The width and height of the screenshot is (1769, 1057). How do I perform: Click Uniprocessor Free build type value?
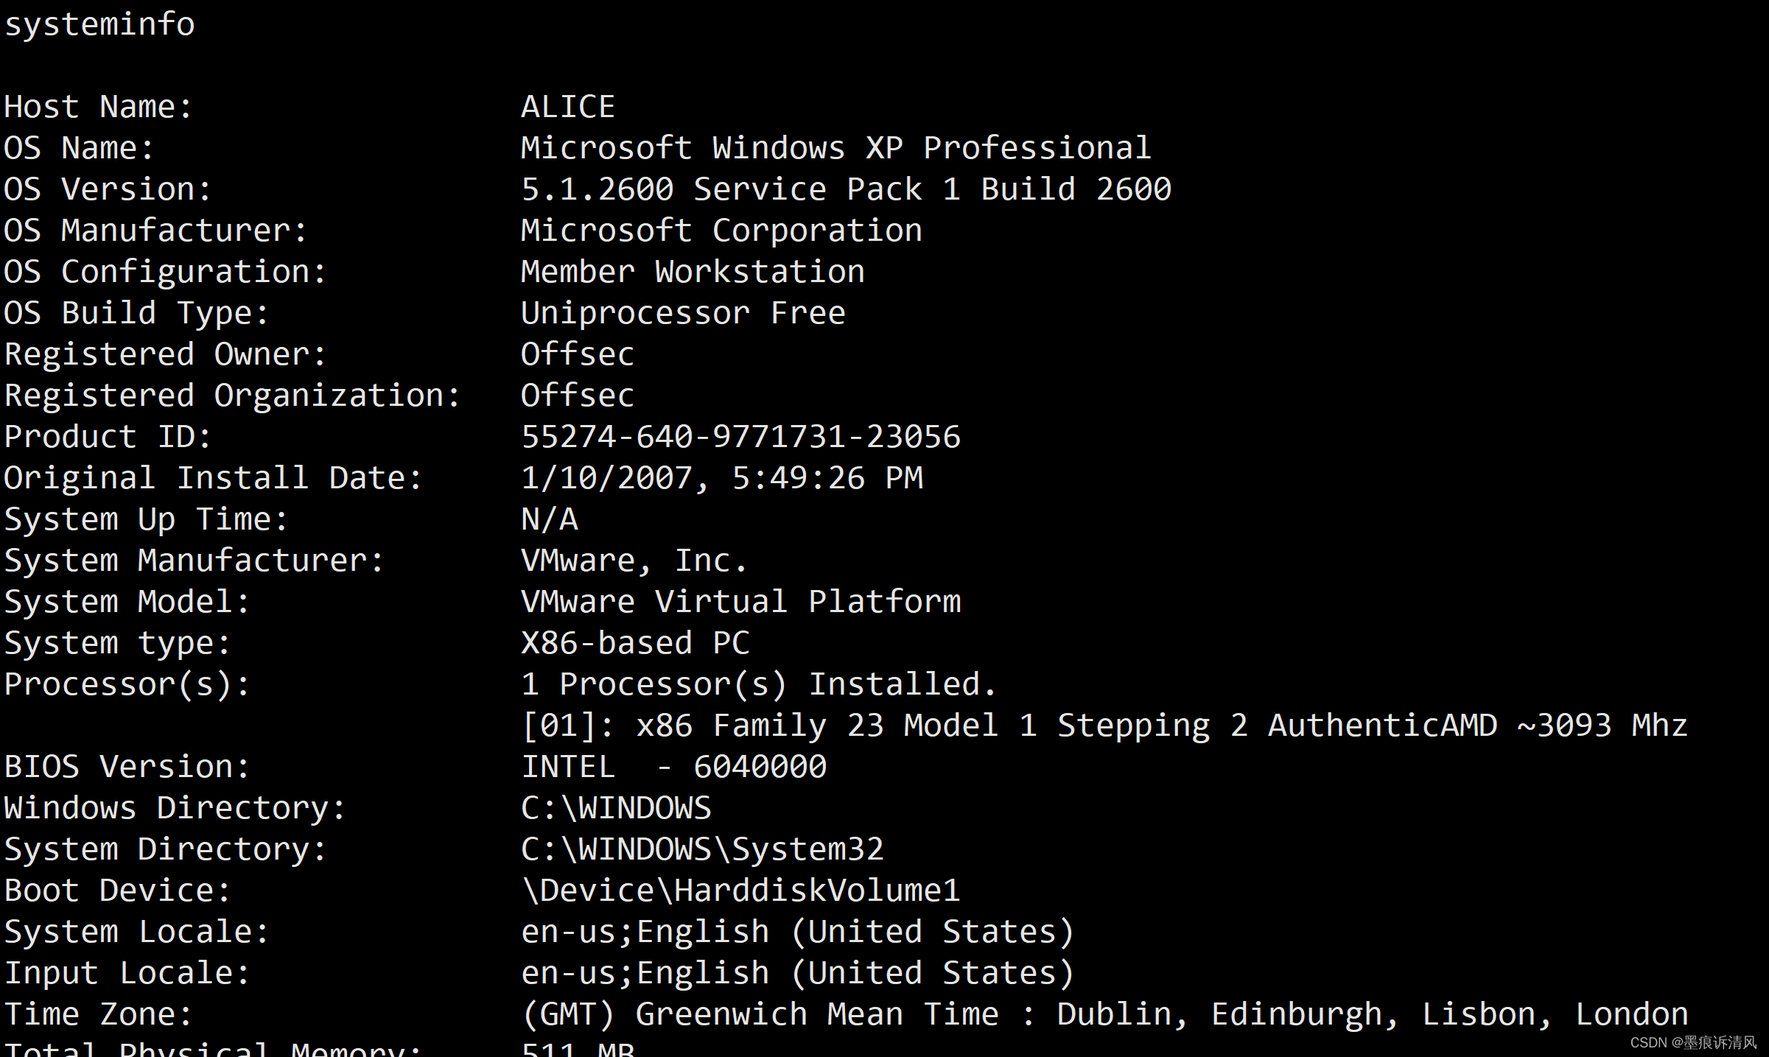(x=682, y=314)
